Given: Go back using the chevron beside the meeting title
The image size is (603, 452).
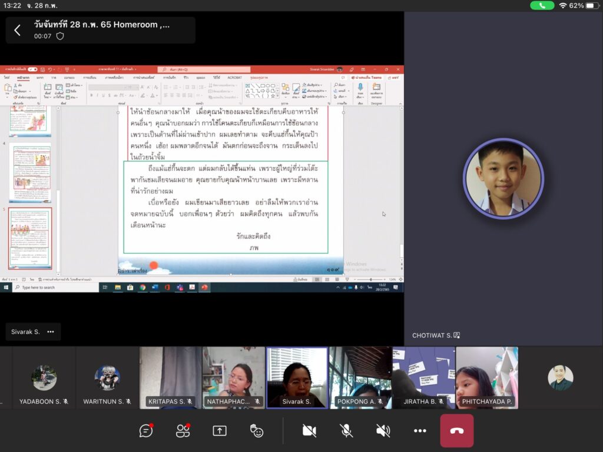Looking at the screenshot, I should (x=17, y=30).
